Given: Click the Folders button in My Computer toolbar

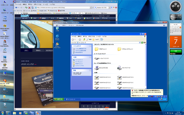Looking at the screenshot, I should 95,40.
